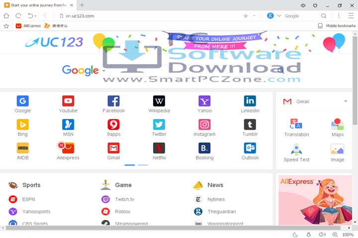Screen dimensions: 358x238
Task: Launch the Speed Test tool
Action: (x=296, y=153)
